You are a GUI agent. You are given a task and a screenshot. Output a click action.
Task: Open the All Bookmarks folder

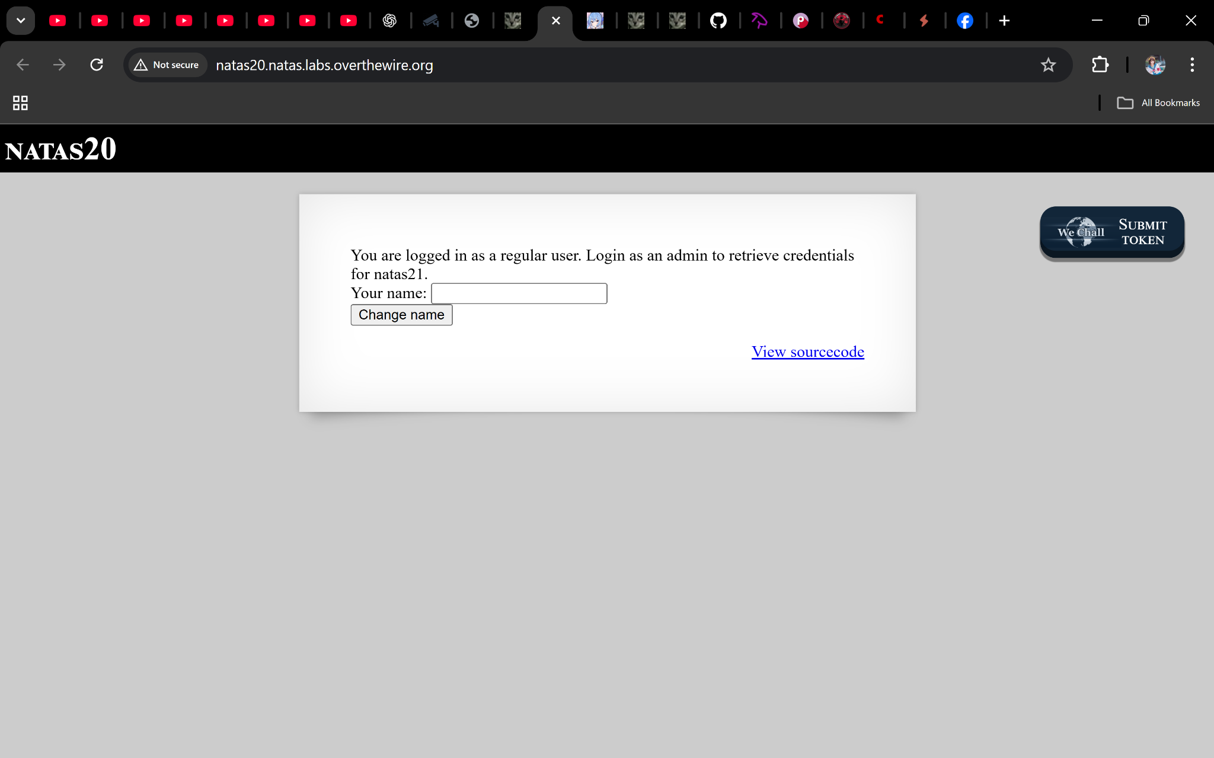(1159, 103)
